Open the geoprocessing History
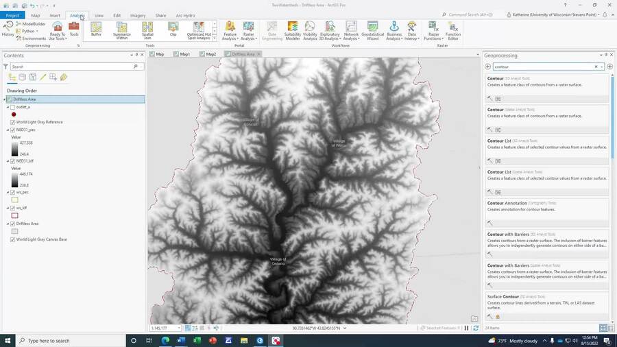The image size is (617, 347). (x=8, y=29)
